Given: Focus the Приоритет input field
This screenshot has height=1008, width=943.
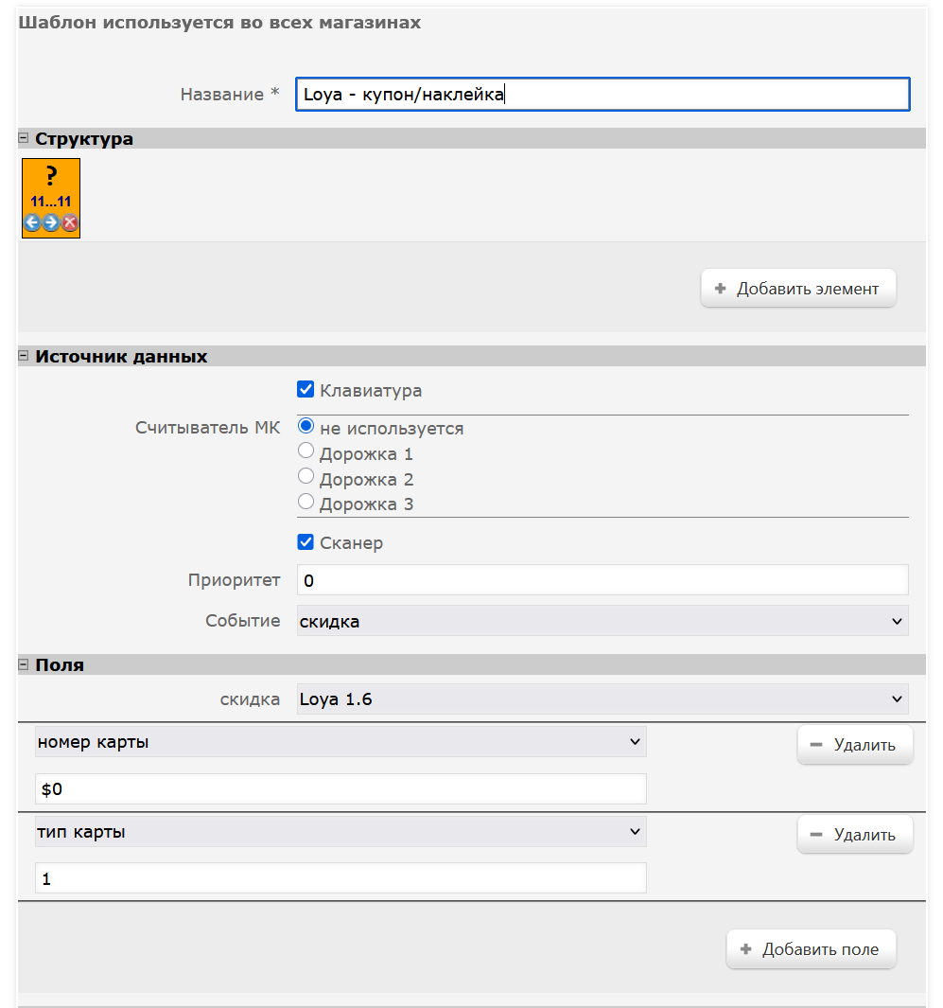Looking at the screenshot, I should tap(602, 580).
